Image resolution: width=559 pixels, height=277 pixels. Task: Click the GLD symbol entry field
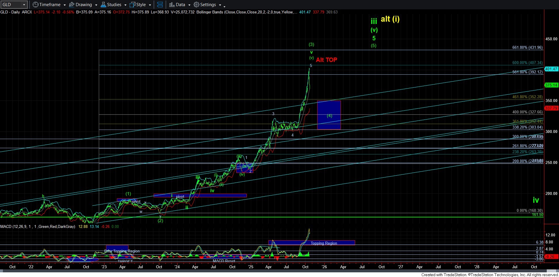[x=11, y=5]
